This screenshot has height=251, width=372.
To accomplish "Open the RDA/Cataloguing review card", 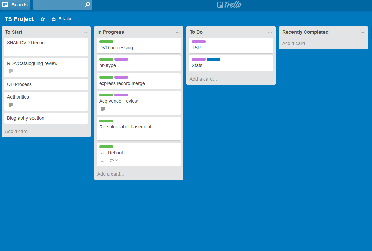I will click(x=46, y=68).
